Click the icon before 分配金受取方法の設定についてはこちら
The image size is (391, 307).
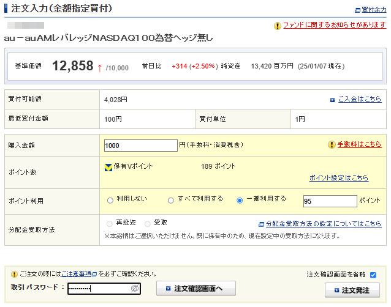(262, 224)
